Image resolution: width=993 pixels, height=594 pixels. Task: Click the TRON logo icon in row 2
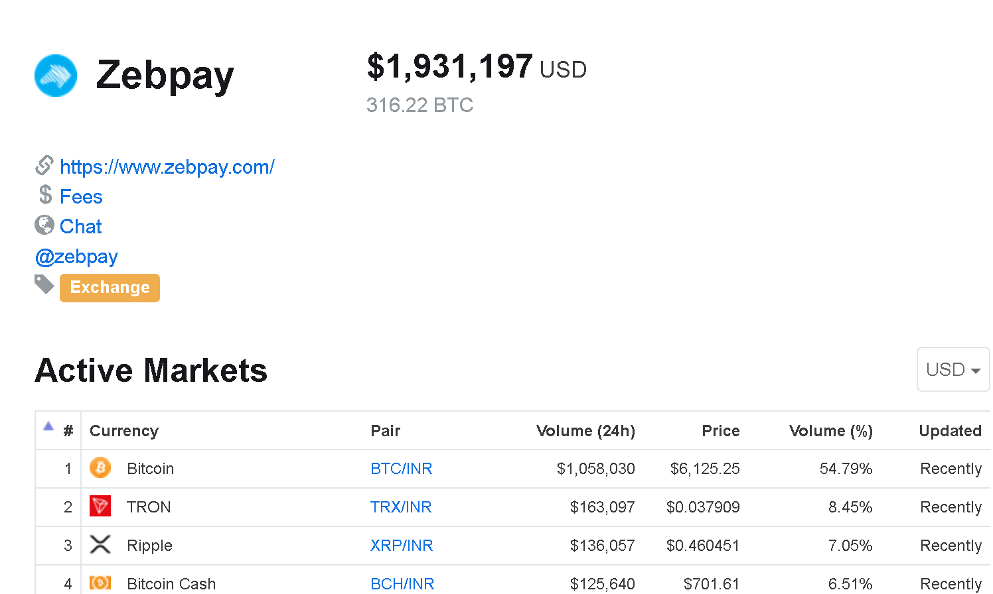click(x=100, y=506)
